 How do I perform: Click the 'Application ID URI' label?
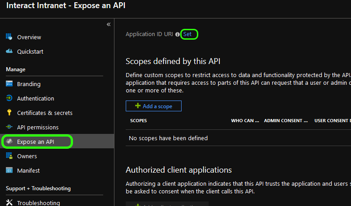pyautogui.click(x=149, y=34)
